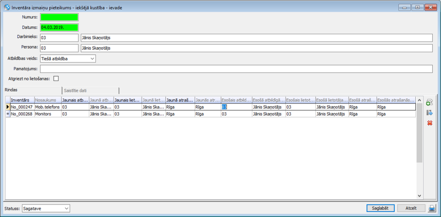Click Esošais lietot... column header
Image resolution: width=441 pixels, height=217 pixels.
[x=300, y=100]
